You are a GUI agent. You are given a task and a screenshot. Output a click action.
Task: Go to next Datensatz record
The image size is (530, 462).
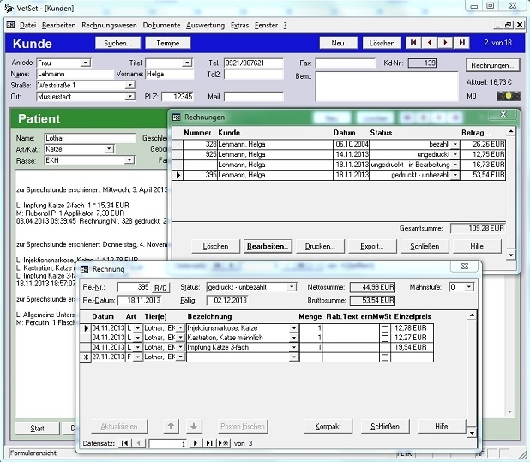(195, 443)
